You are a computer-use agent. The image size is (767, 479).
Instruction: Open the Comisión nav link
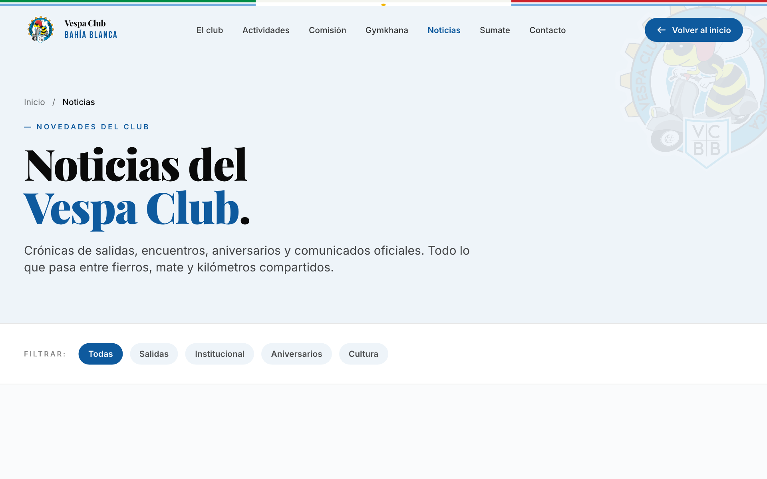pos(328,30)
